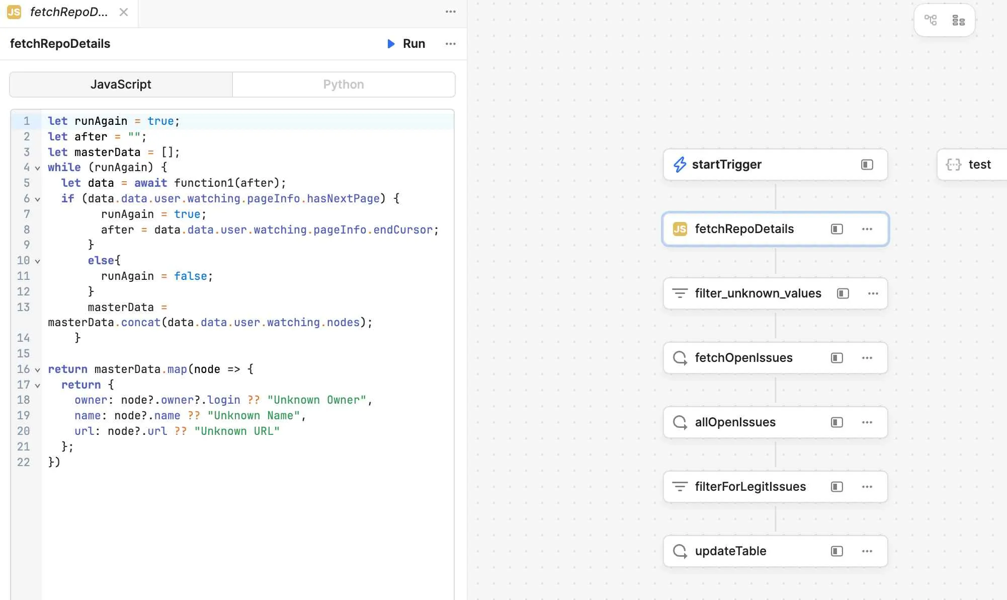Click the query icon on allOpenIssues
Viewport: 1007px width, 600px height.
tap(680, 422)
